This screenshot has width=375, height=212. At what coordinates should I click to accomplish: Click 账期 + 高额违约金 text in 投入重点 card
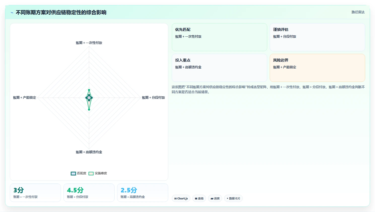point(188,67)
